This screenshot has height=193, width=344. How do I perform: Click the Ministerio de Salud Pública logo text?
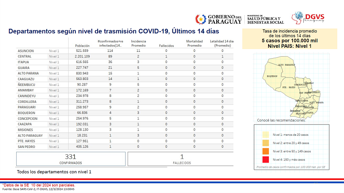(265, 19)
